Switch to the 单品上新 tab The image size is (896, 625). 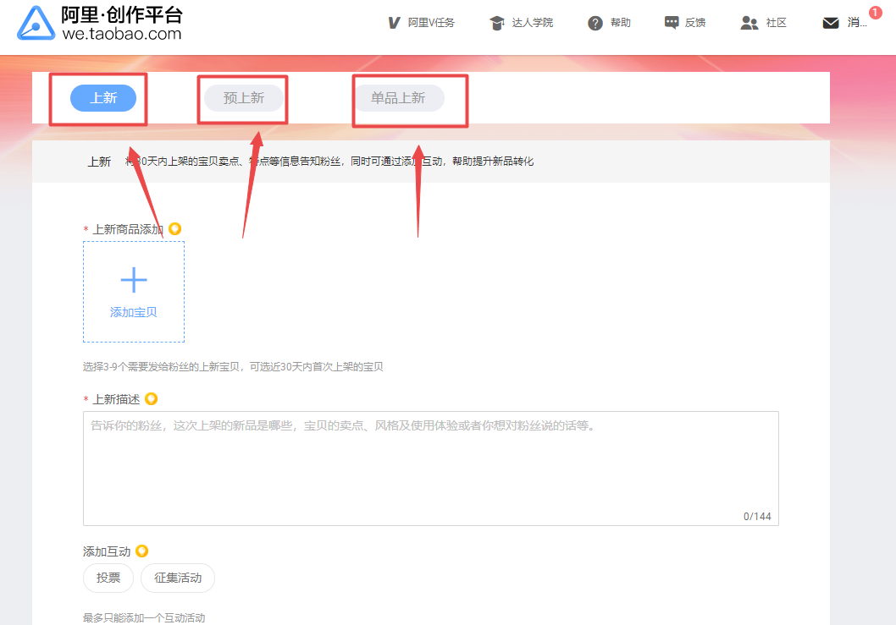pyautogui.click(x=398, y=98)
